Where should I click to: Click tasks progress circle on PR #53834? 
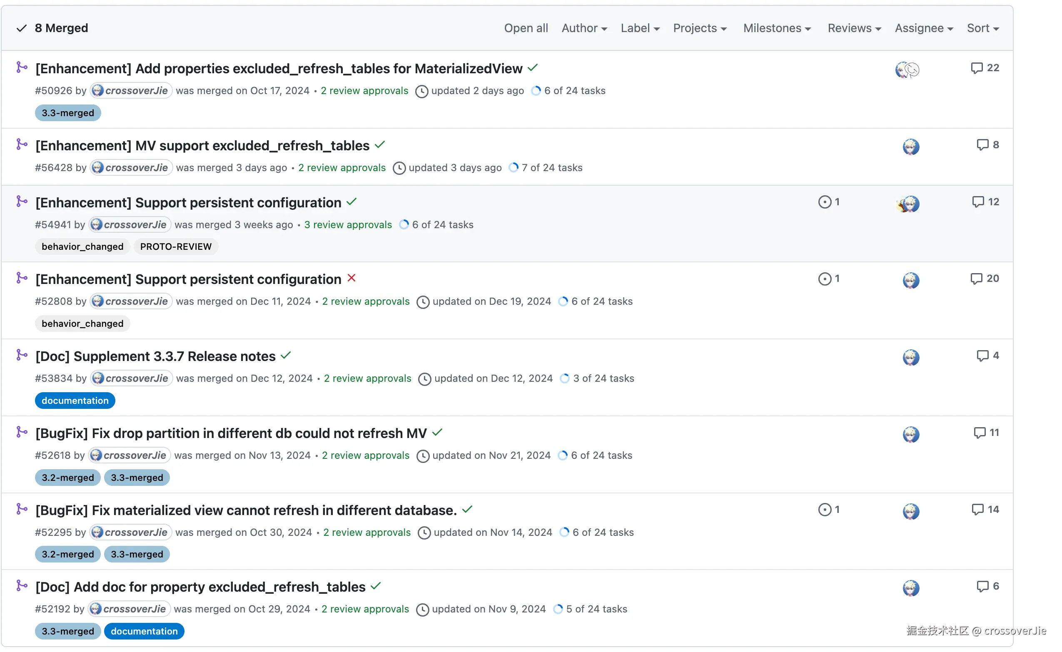[x=564, y=378]
